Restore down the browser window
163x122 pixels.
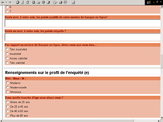pos(157,2)
